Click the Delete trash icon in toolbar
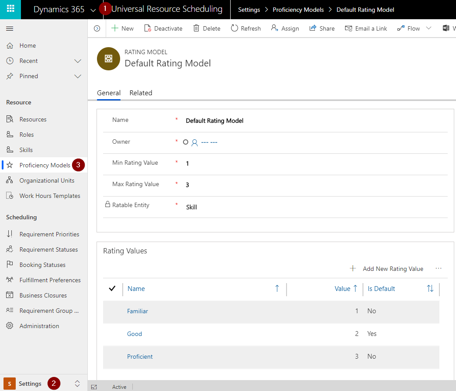456x391 pixels. pos(197,28)
